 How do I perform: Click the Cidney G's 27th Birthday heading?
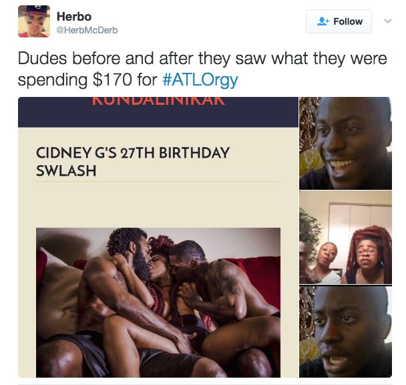pos(133,162)
